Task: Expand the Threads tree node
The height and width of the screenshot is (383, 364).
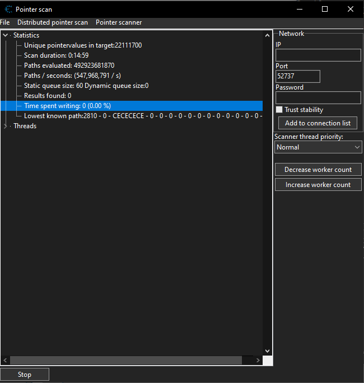Action: [x=6, y=126]
